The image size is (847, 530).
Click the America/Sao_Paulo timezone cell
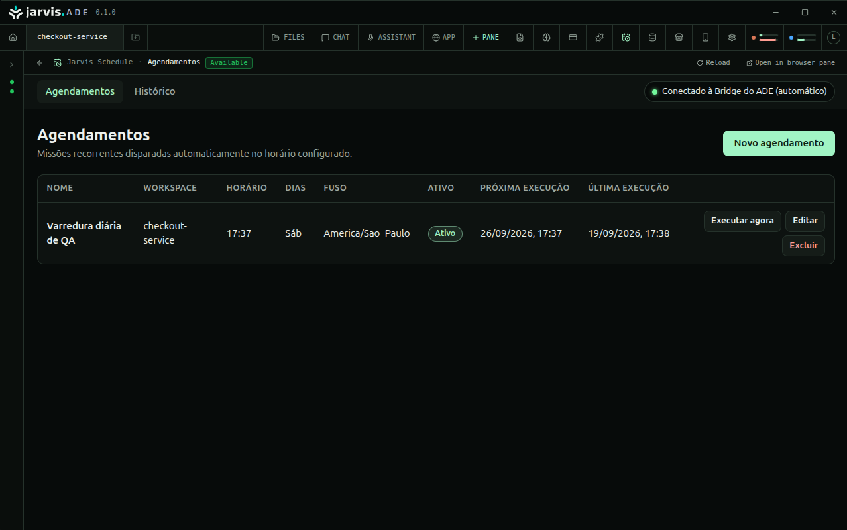pos(367,233)
